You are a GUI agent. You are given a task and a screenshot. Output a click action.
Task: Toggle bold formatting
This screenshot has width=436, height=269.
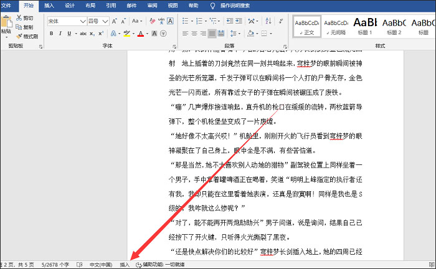coord(51,33)
